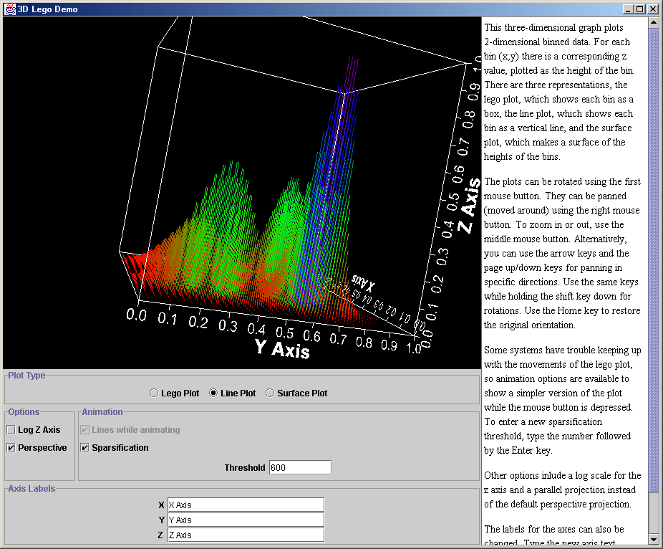The height and width of the screenshot is (549, 663).
Task: Click the Z axis label text field
Action: tap(246, 535)
